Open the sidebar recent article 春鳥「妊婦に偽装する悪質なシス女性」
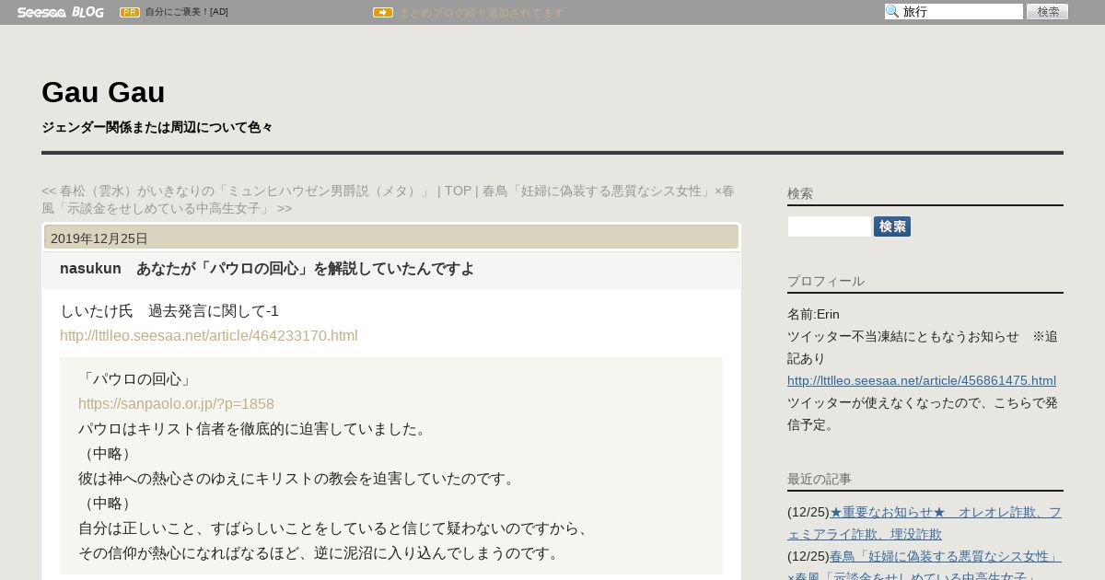1105x580 pixels. (x=925, y=567)
